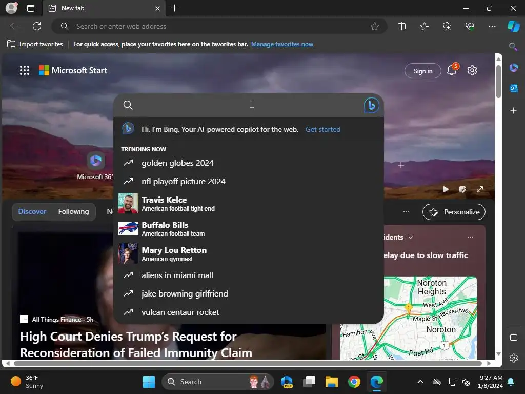Click the magnifier icon in page search box
Viewport: 525px width, 394px height.
click(128, 105)
